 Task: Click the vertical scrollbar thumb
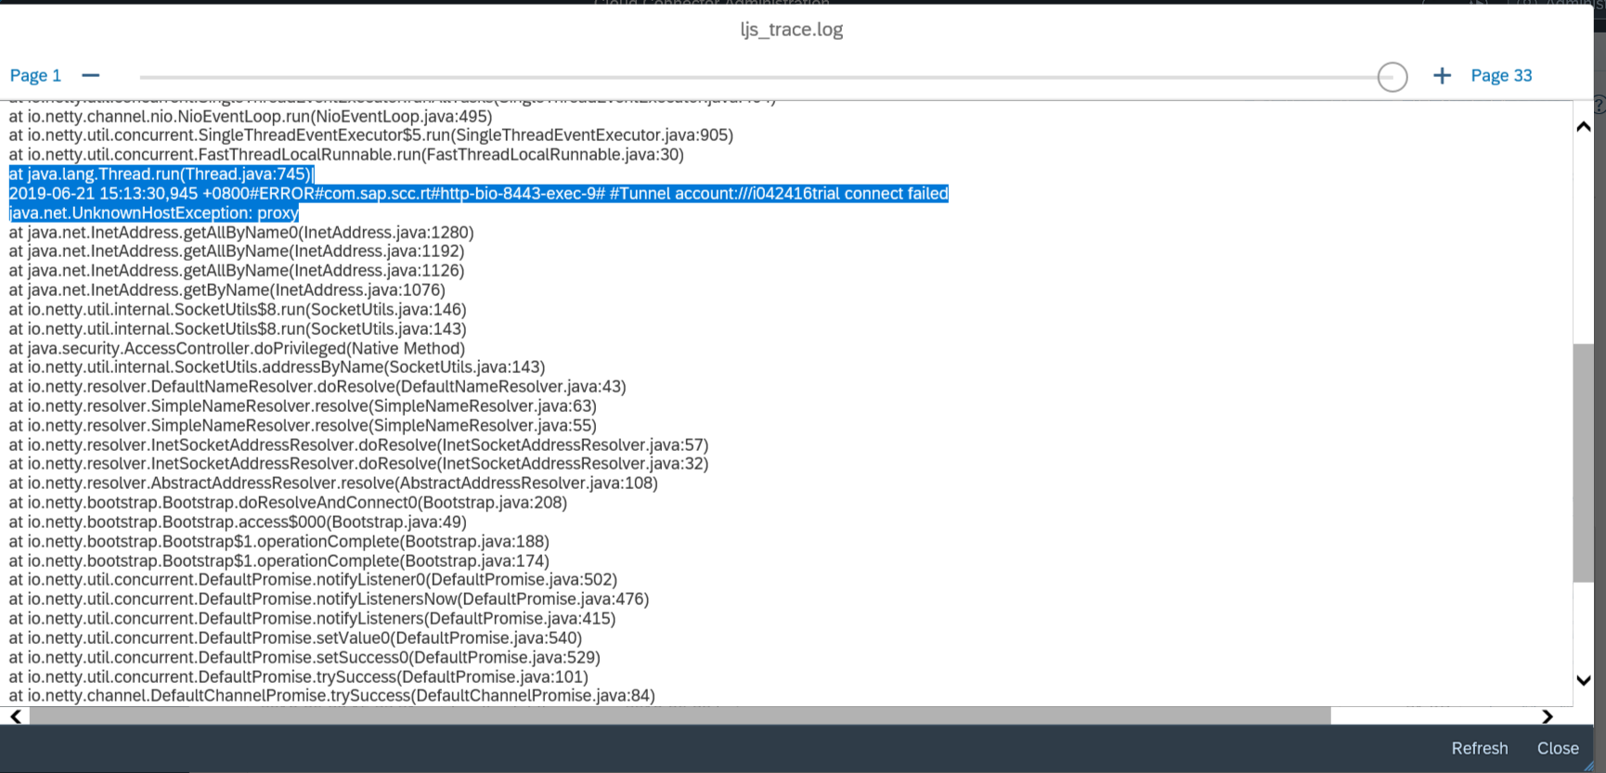click(1583, 463)
